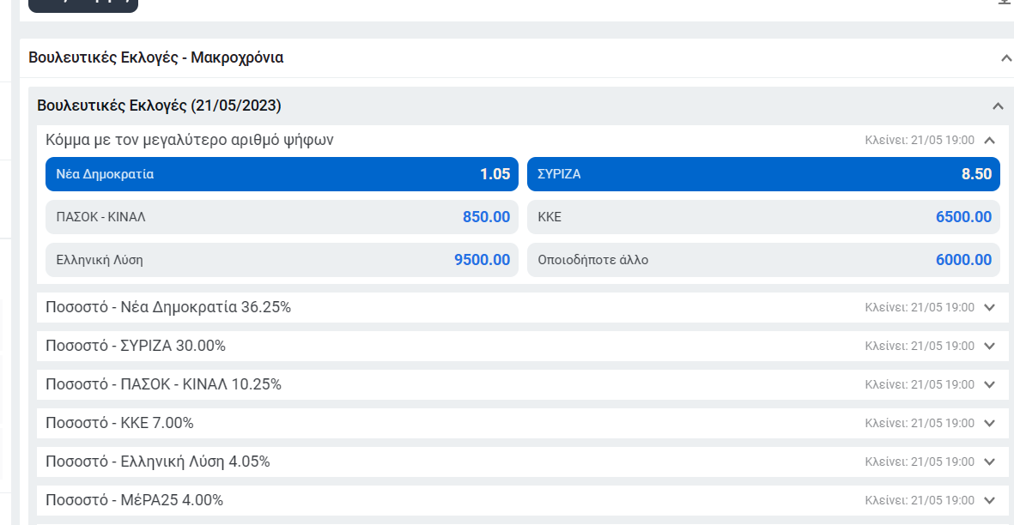Select Νέα Δημοκρατία odds 1.05
This screenshot has width=1014, height=525.
click(282, 173)
